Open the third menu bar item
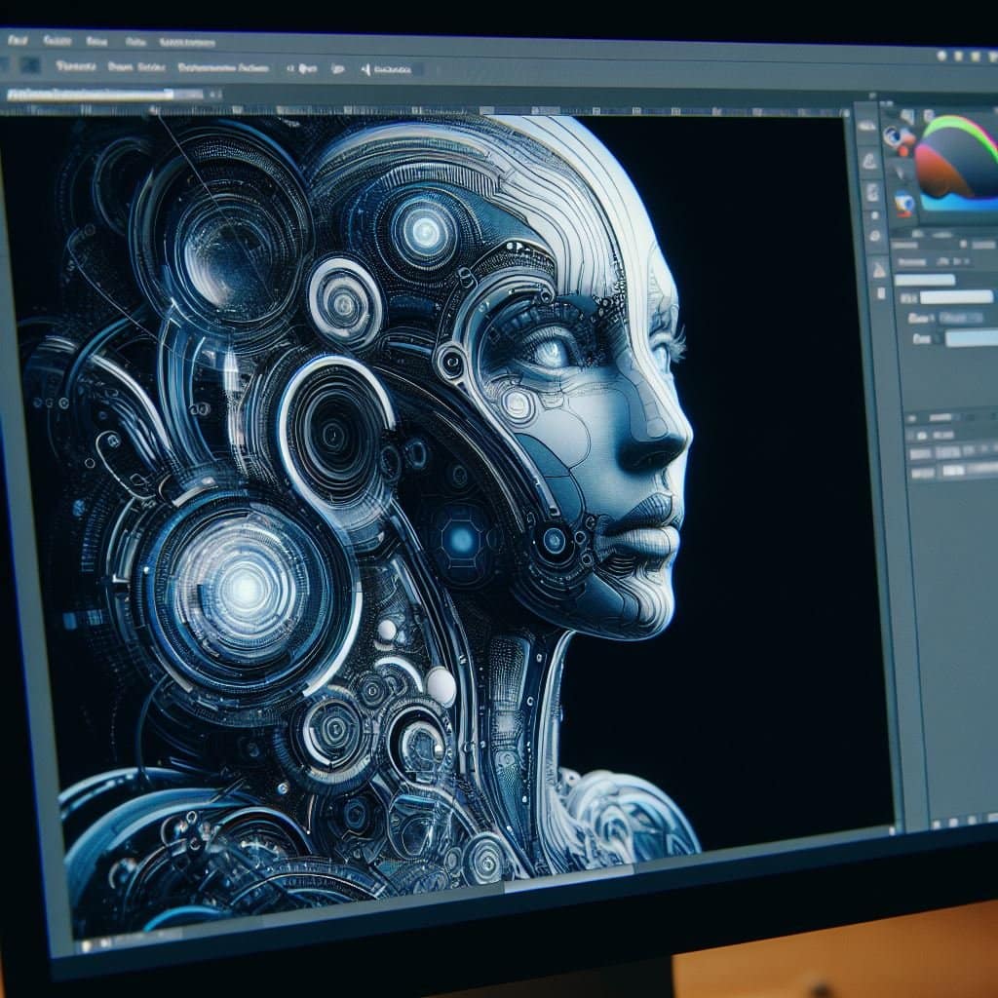998x998 pixels. pyautogui.click(x=96, y=43)
